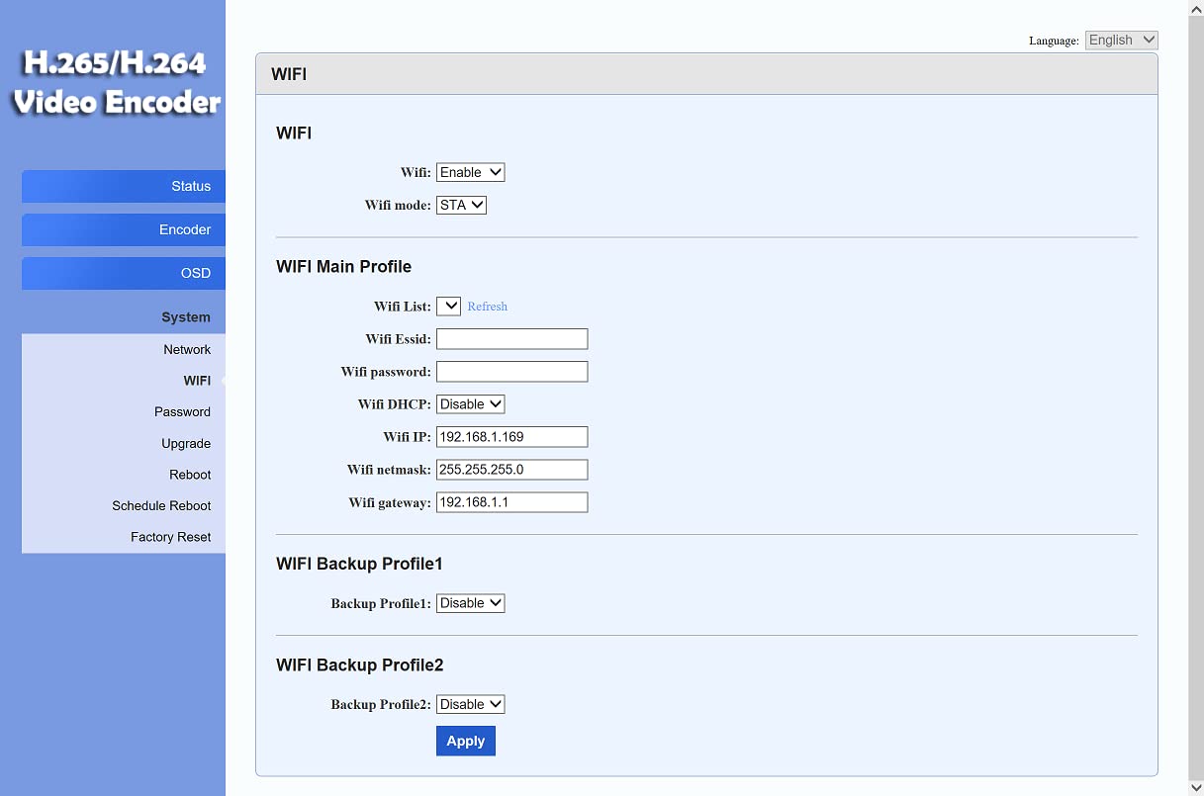Select Password in the System menu

(x=182, y=411)
